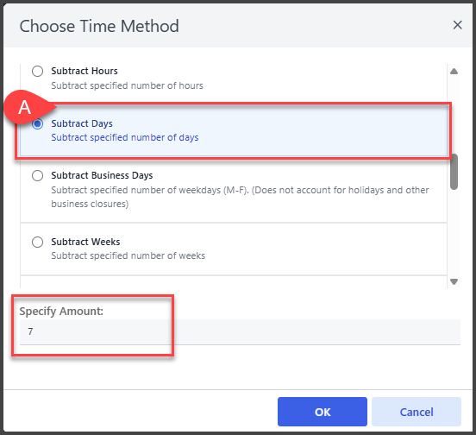Click the red callout marker A
Viewport: 476px width, 435px height.
pyautogui.click(x=25, y=107)
